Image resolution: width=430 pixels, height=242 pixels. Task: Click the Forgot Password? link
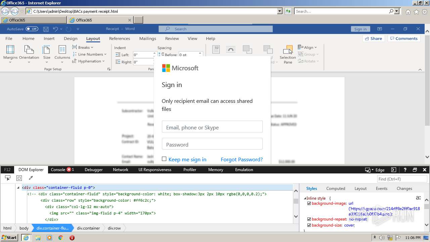242,159
